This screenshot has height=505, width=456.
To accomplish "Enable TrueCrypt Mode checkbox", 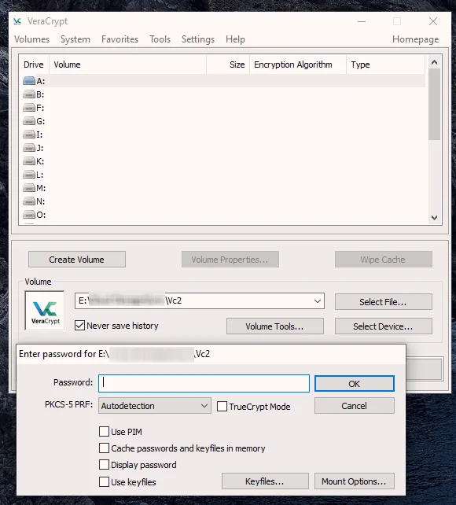I will pyautogui.click(x=222, y=407).
